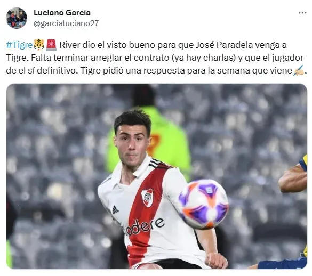The width and height of the screenshot is (312, 276).
Task: Follow the #Tigre hashtag link
Action: click(19, 45)
